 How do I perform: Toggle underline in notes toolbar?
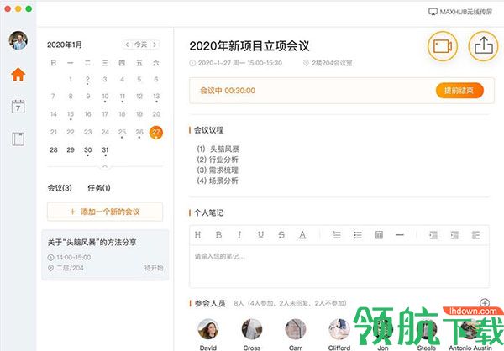(x=260, y=235)
